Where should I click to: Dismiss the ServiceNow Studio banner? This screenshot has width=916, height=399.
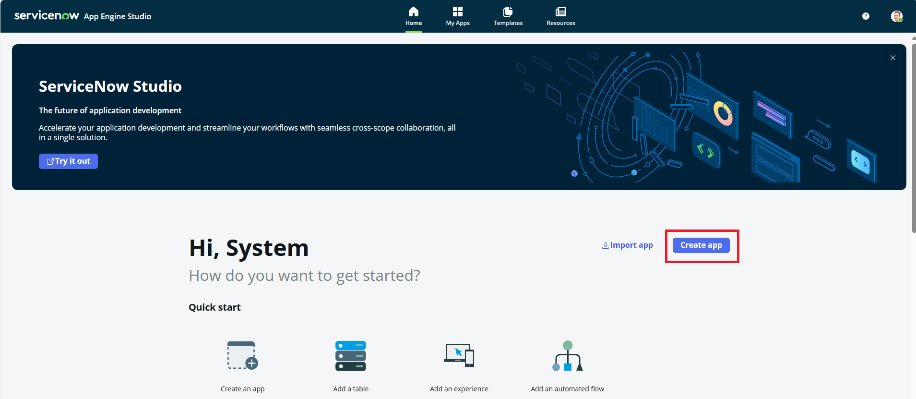click(x=892, y=58)
